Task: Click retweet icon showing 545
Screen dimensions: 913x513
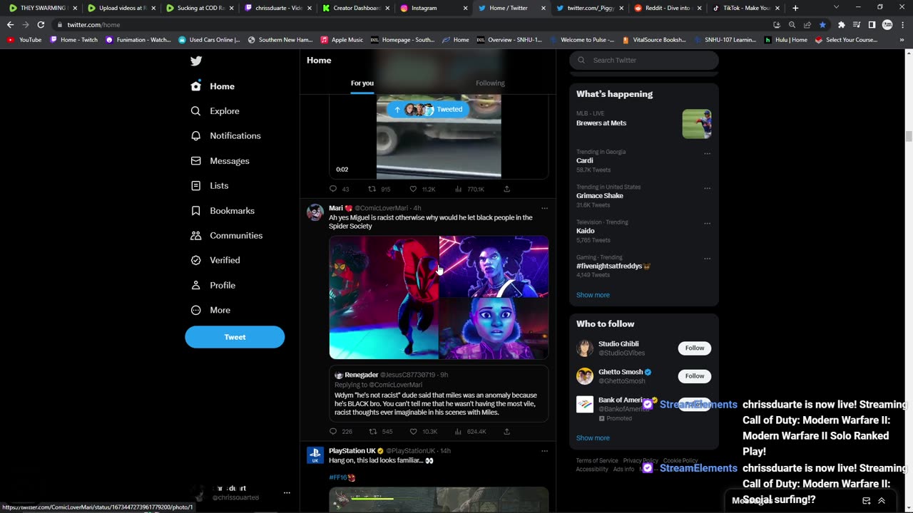Action: (372, 432)
